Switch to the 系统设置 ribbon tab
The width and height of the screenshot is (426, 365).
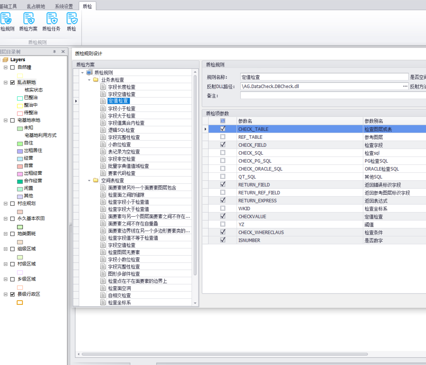[x=64, y=6]
